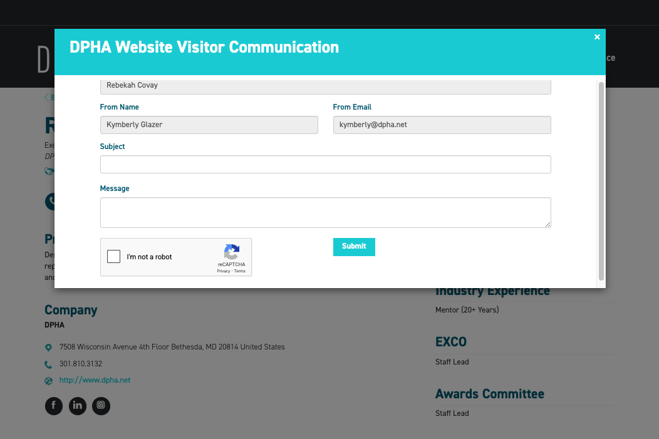659x439 pixels.
Task: Click the handshake icon behind the dialog
Action: [49, 171]
